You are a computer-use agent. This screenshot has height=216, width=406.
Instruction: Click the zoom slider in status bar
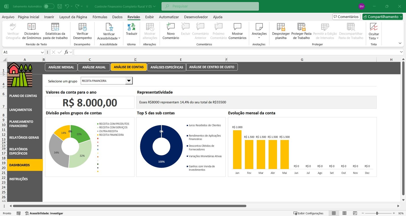pyautogui.click(x=377, y=213)
